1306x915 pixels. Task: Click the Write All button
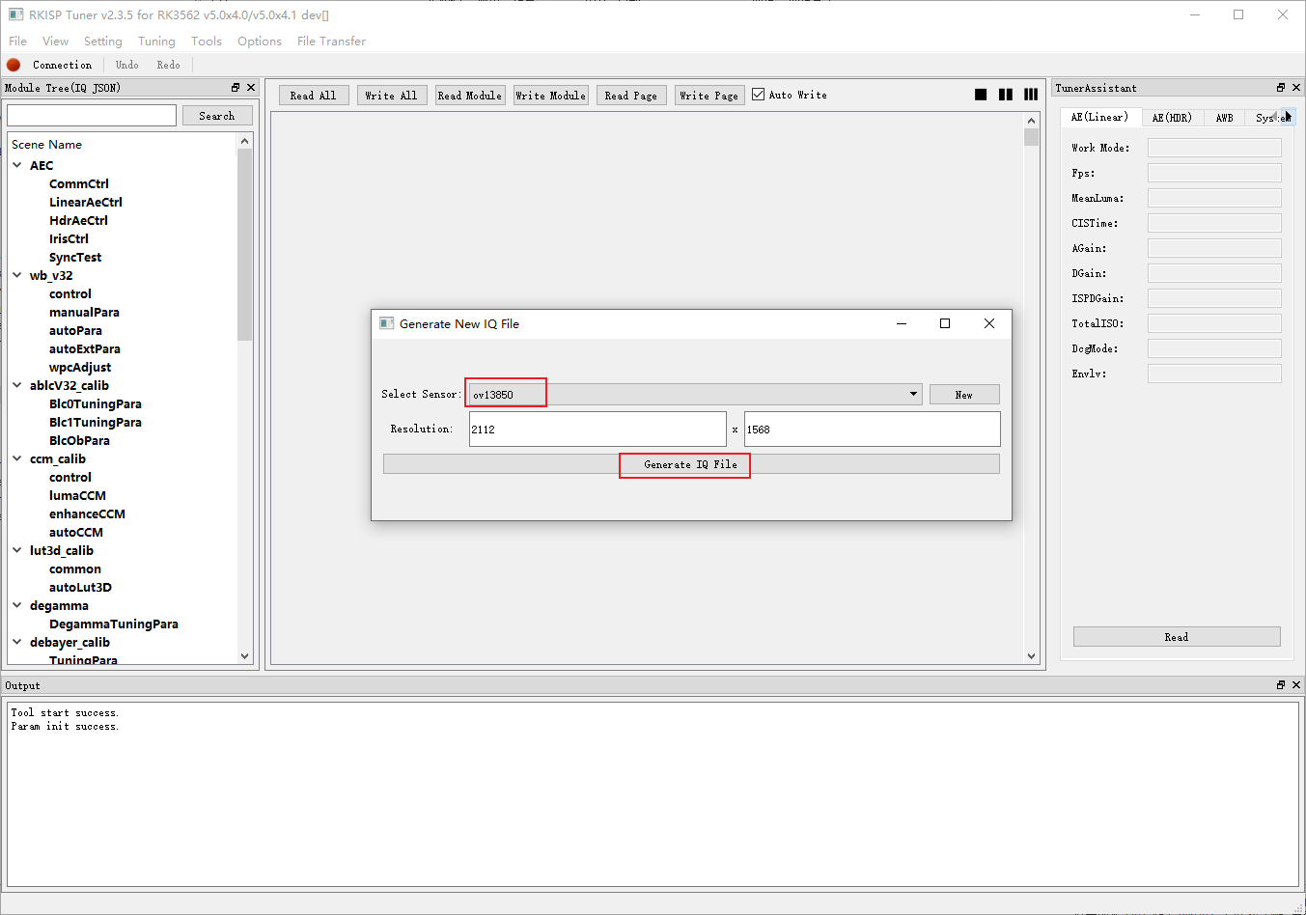tap(392, 96)
